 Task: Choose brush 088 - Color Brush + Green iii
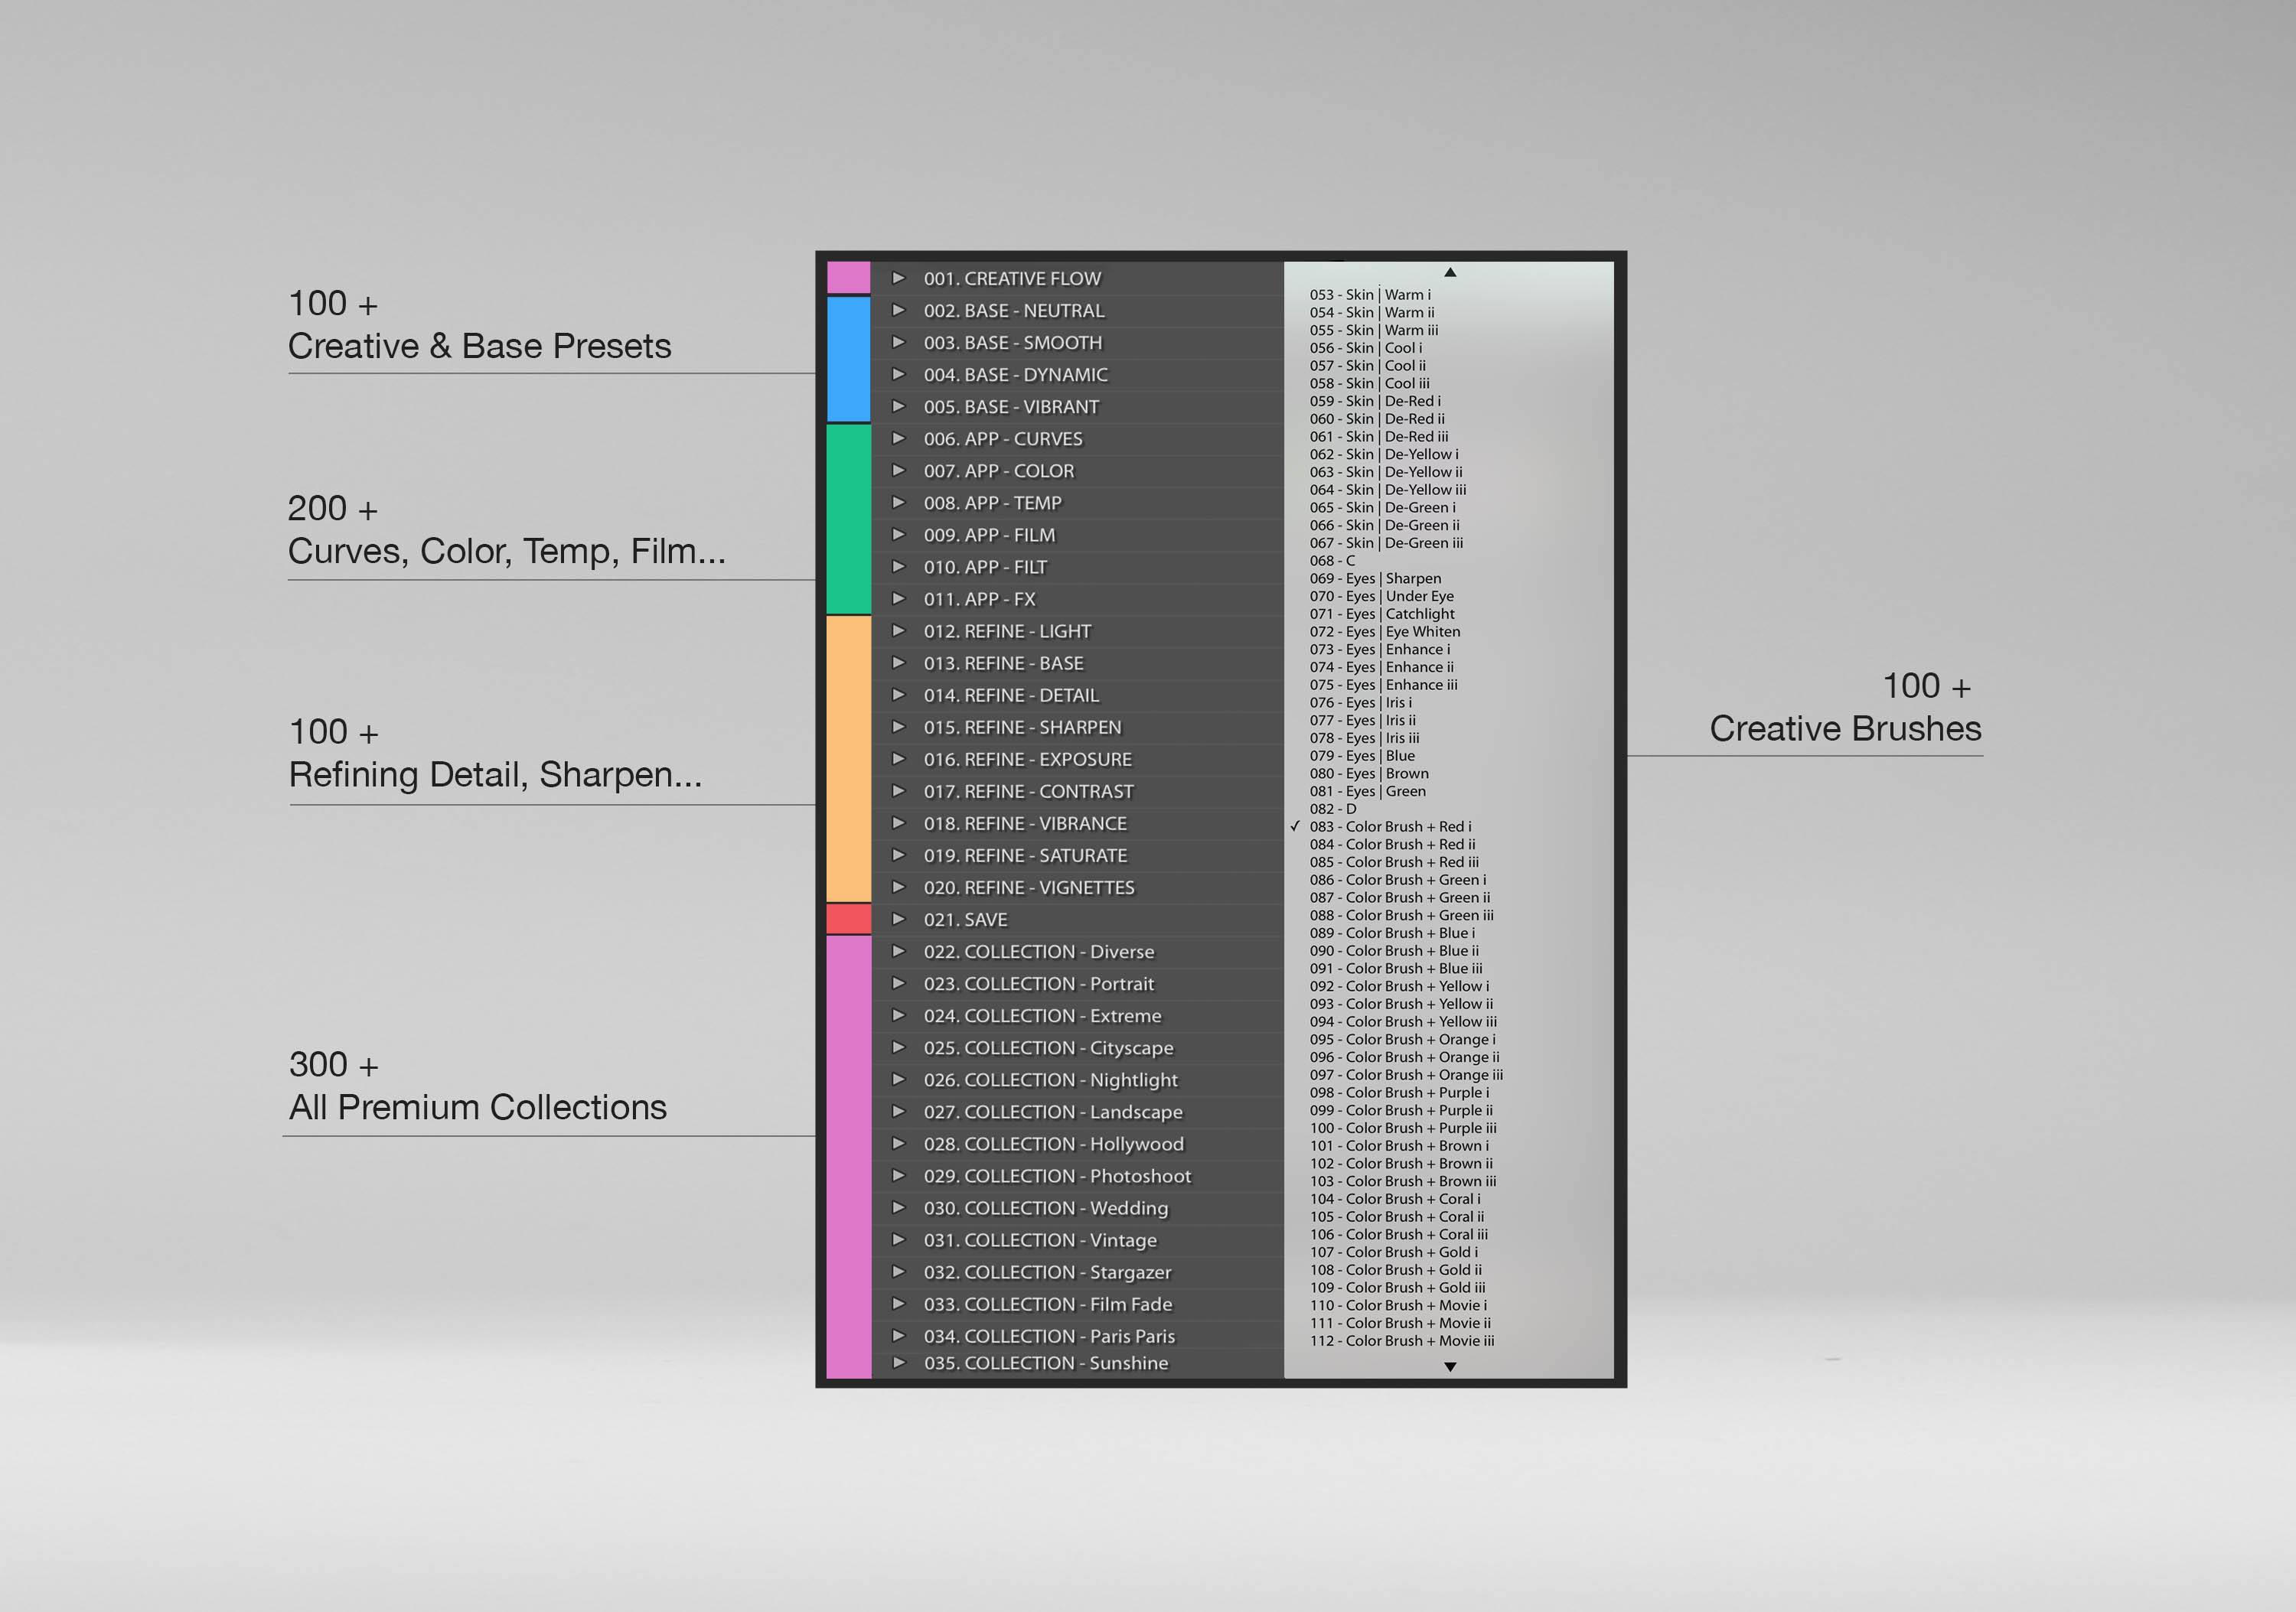pyautogui.click(x=1402, y=916)
